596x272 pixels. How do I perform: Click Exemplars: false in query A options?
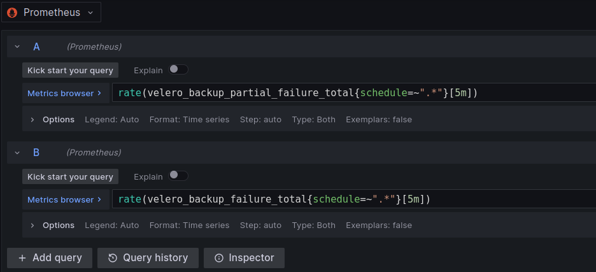point(379,120)
